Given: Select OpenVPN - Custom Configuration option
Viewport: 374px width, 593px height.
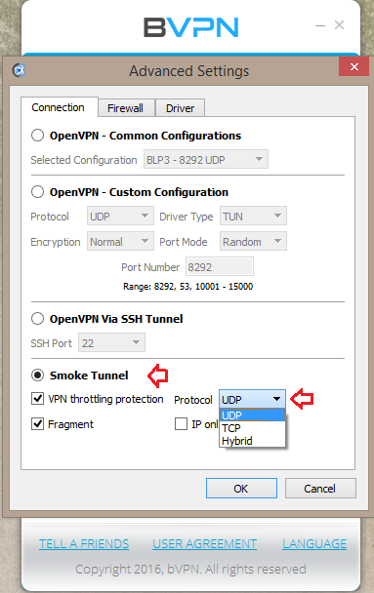Looking at the screenshot, I should (x=37, y=192).
